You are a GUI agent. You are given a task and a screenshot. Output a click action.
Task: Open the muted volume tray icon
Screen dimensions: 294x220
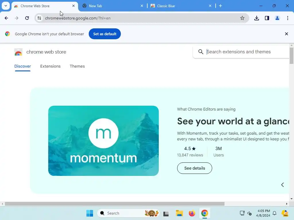(x=249, y=213)
